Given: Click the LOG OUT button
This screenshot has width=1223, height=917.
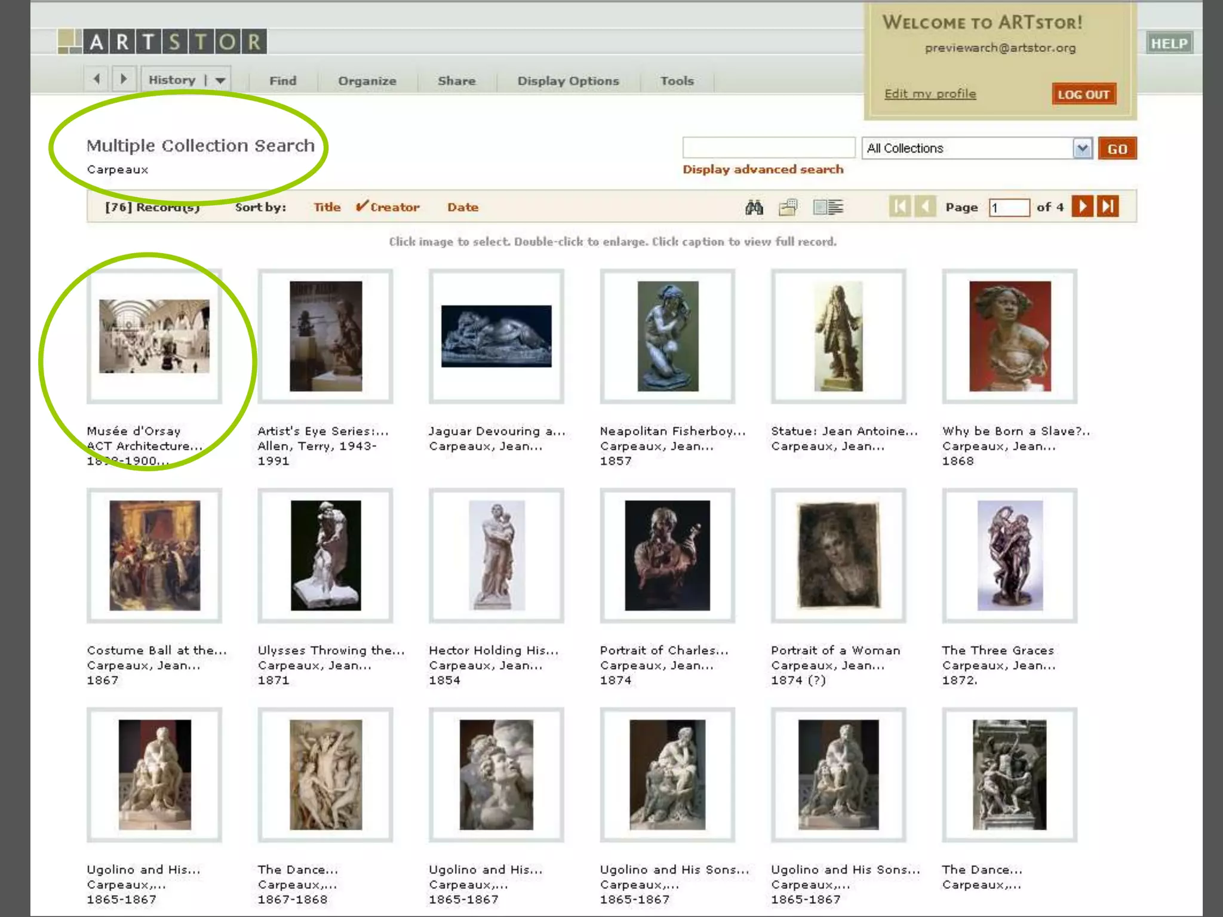Looking at the screenshot, I should (x=1083, y=94).
